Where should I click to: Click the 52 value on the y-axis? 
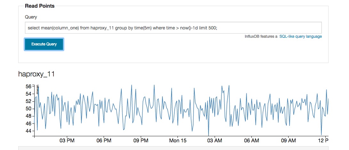(x=28, y=101)
